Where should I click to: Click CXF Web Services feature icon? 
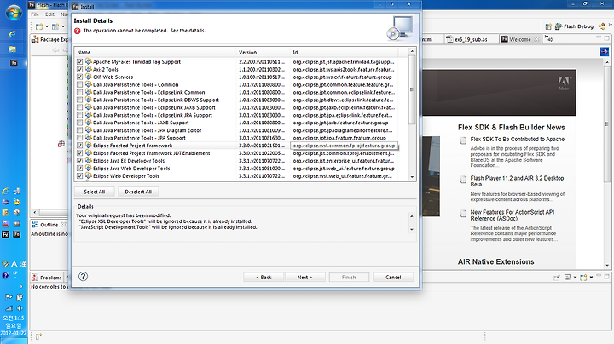click(x=89, y=77)
